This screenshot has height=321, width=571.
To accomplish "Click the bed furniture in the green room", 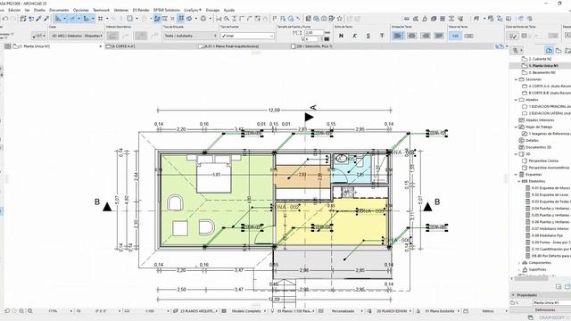I will (214, 174).
